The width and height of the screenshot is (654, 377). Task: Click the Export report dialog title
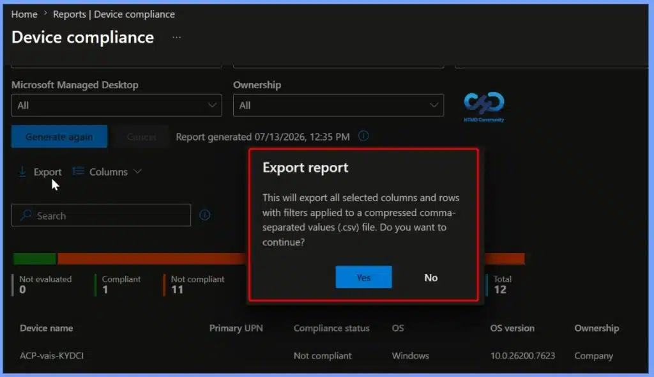[x=305, y=167]
